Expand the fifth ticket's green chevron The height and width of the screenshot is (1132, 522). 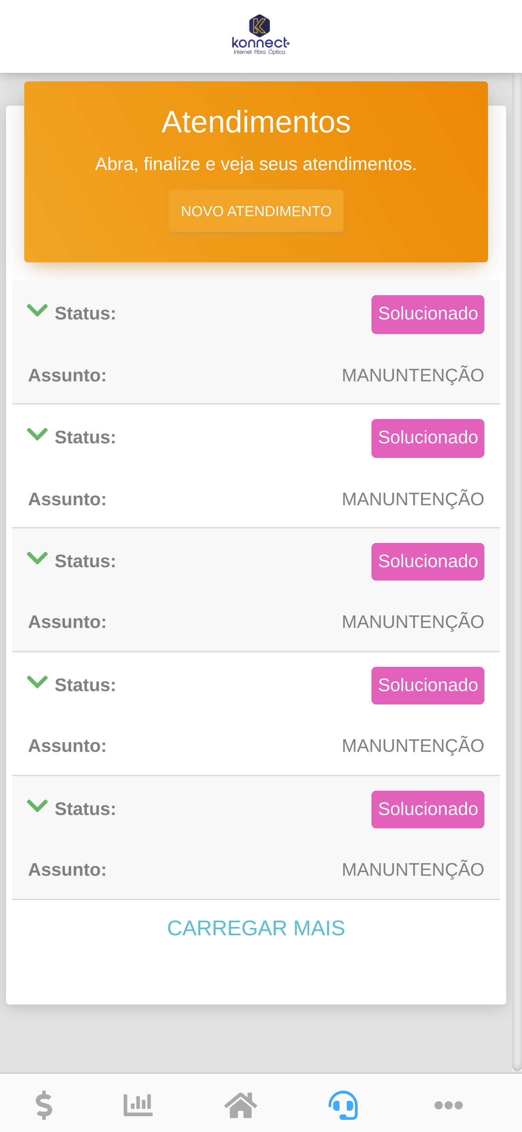(37, 806)
